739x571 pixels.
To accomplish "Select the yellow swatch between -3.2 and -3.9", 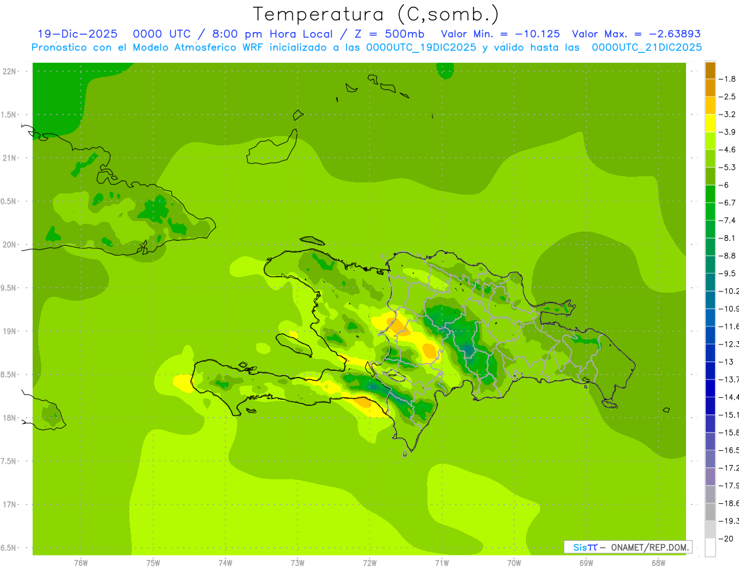I will pos(710,123).
